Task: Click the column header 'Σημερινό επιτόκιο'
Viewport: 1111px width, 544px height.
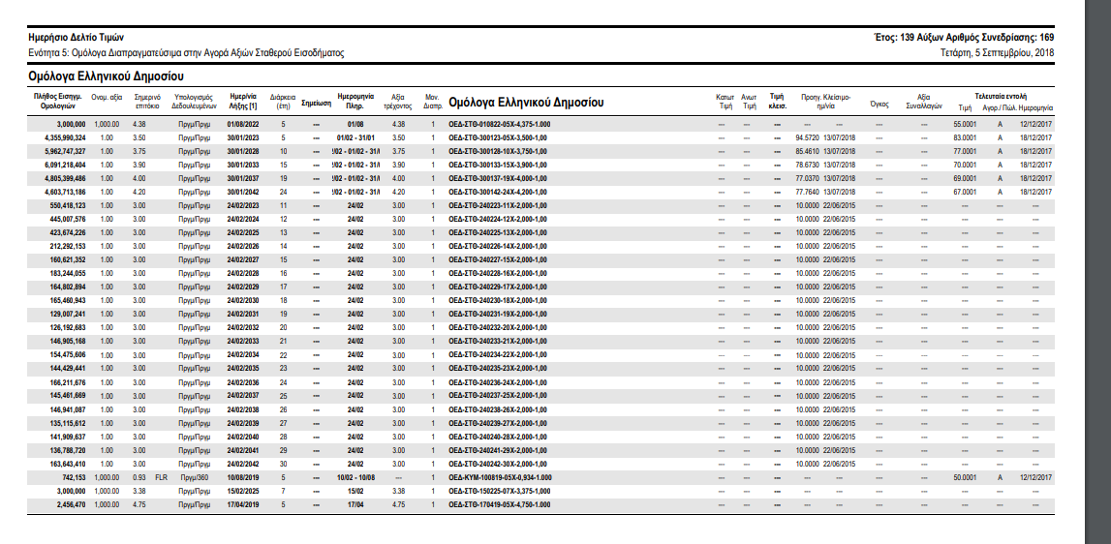Action: [148, 102]
